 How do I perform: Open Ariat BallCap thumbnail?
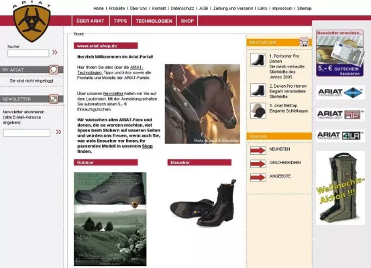(x=258, y=111)
